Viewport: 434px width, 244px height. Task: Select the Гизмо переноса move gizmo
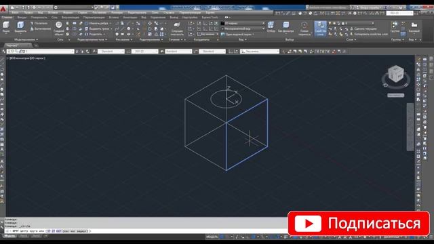pos(304,28)
